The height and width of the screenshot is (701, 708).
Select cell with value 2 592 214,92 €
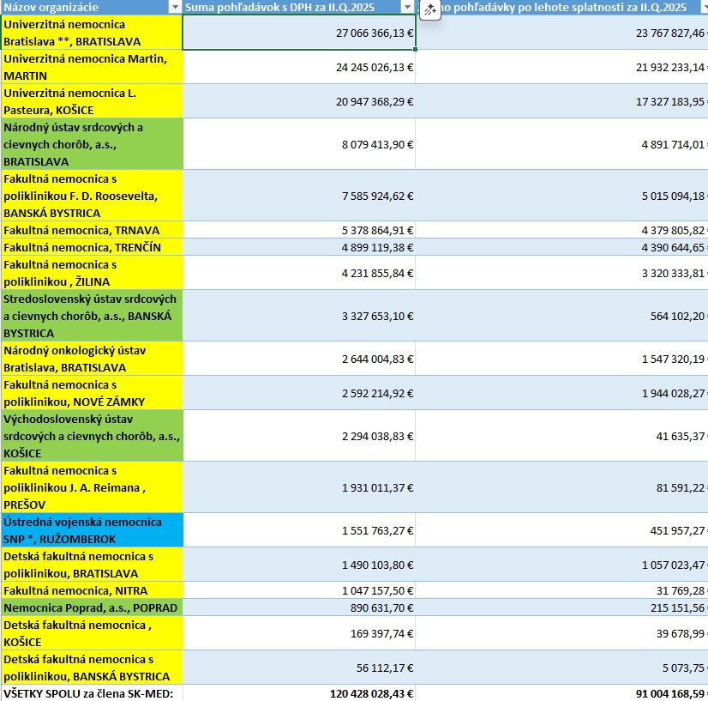299,393
